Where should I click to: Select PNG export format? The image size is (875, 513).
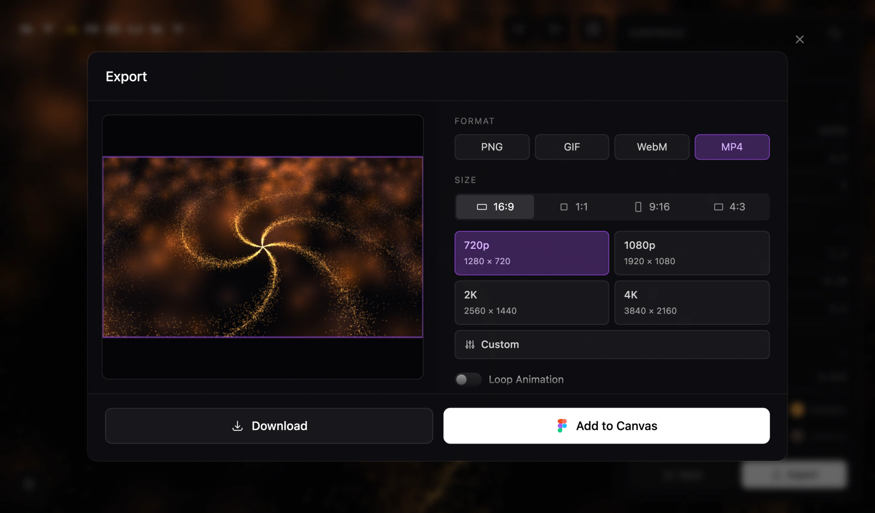tap(492, 147)
